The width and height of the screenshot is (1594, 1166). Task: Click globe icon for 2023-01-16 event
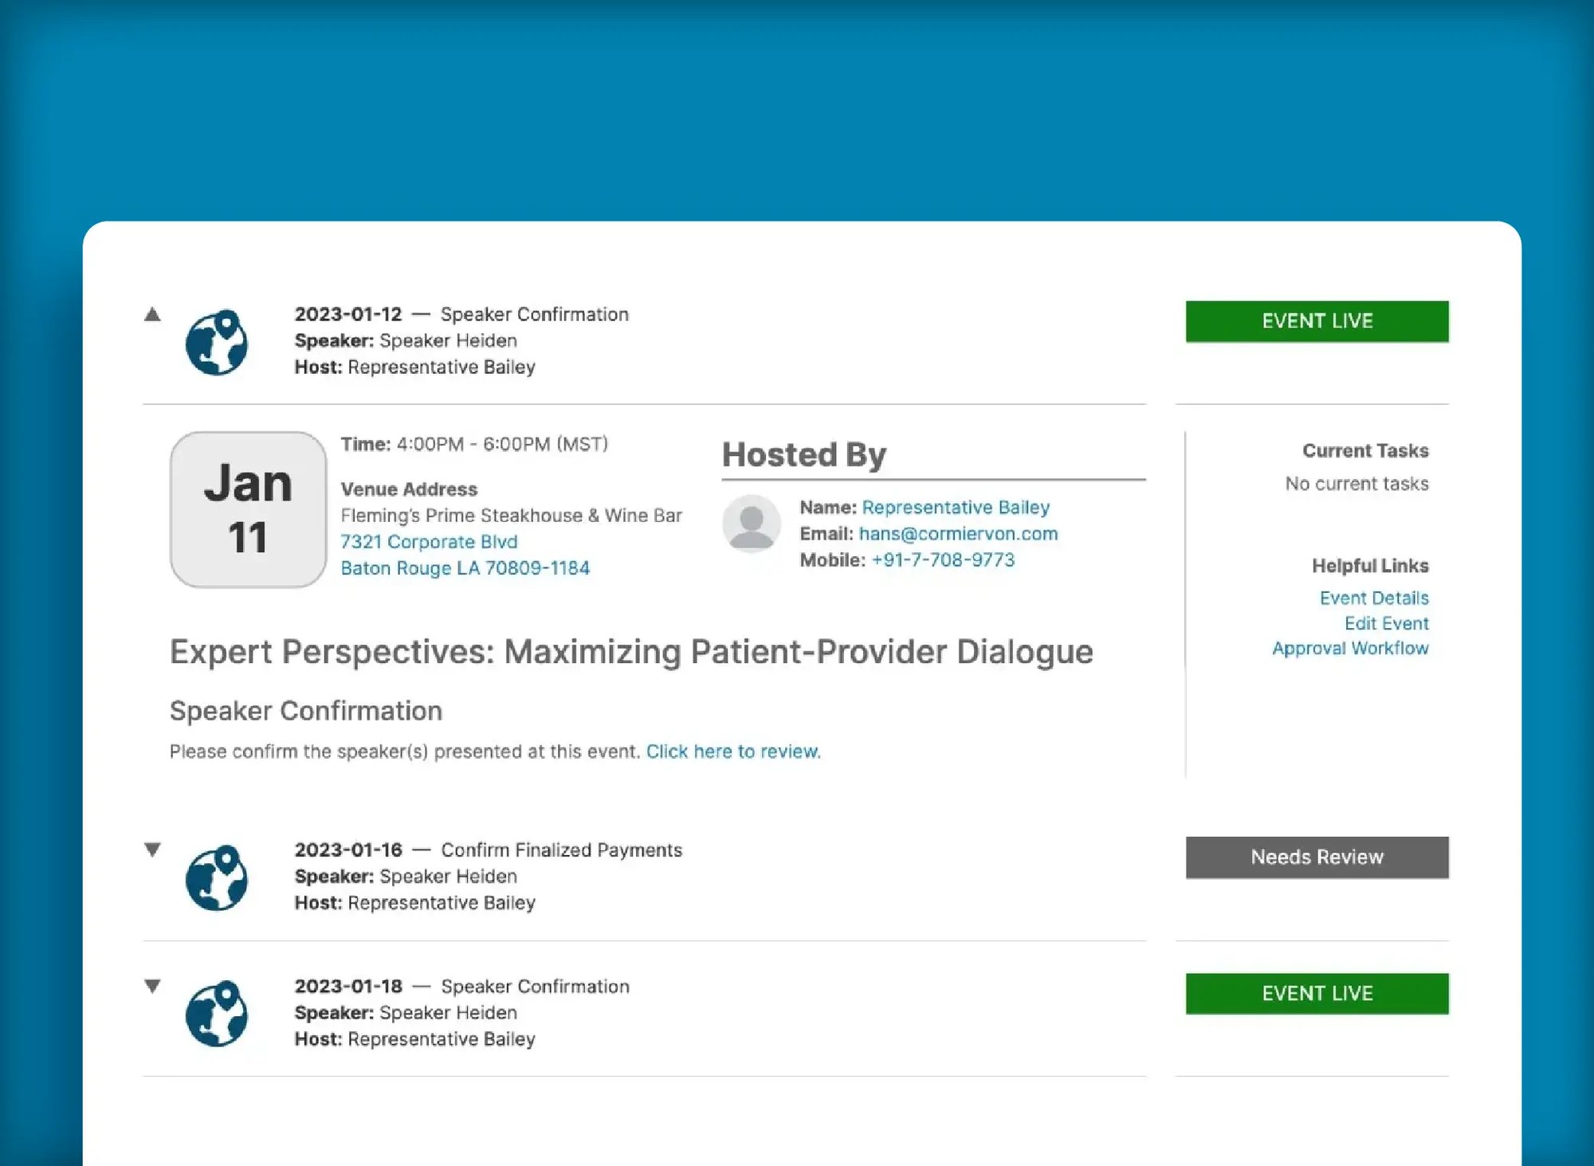click(217, 877)
